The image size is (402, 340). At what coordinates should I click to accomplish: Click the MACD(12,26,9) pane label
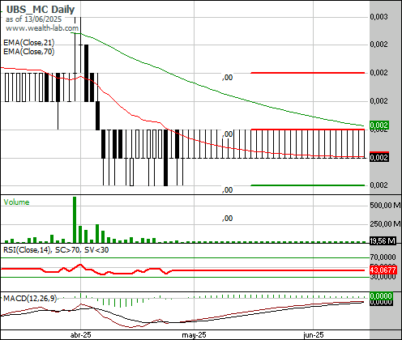(x=30, y=298)
